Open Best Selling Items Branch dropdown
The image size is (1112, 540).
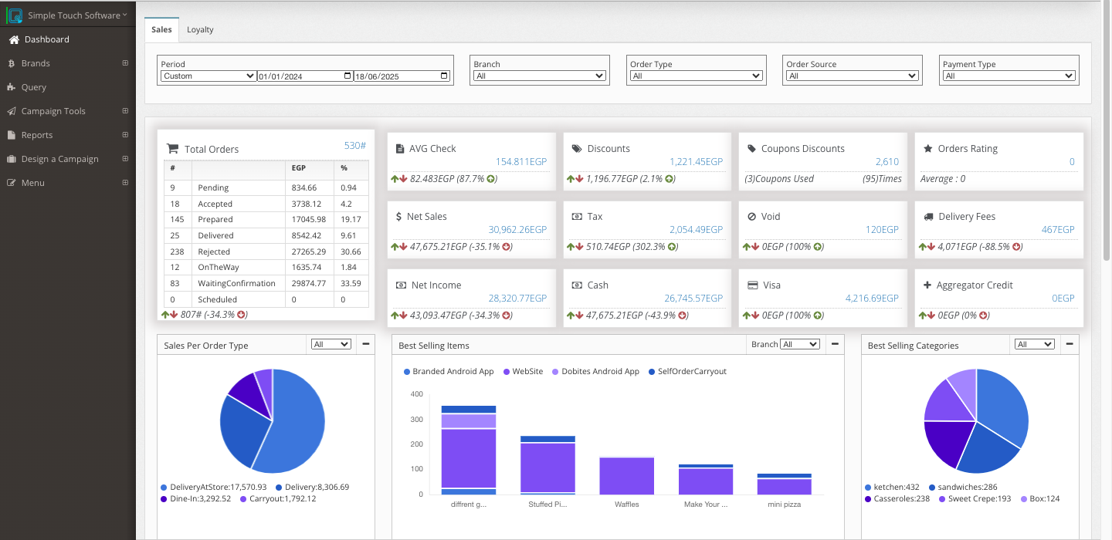point(799,344)
